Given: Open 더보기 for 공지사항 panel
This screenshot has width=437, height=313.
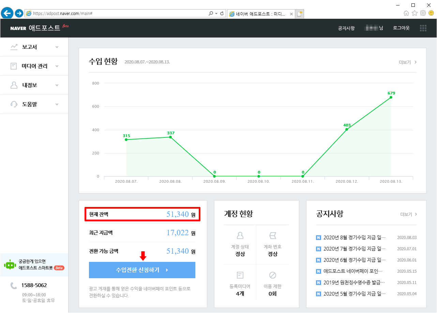Looking at the screenshot, I should click(409, 214).
